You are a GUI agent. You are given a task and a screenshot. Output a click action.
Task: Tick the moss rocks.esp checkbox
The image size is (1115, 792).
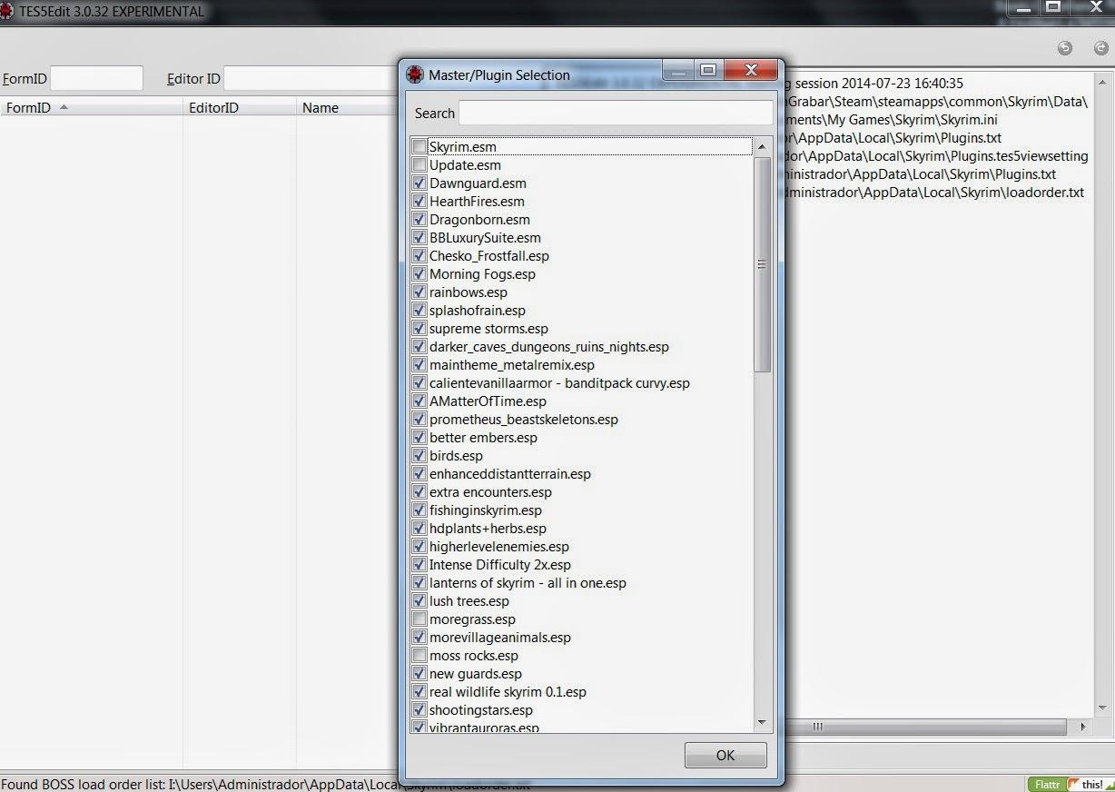[419, 656]
